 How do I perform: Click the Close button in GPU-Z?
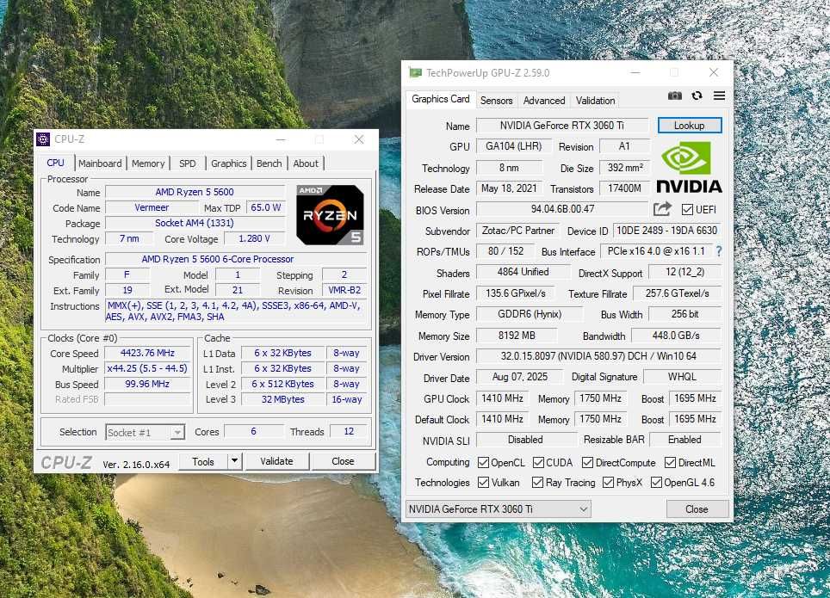697,509
